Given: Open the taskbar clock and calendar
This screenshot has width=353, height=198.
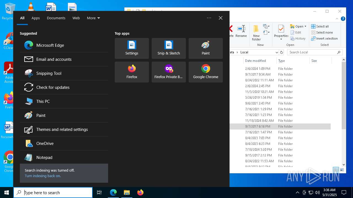Looking at the screenshot, I should (x=329, y=193).
